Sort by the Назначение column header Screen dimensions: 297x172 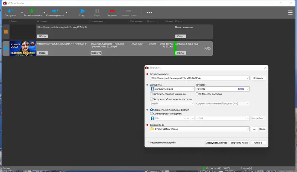tap(97, 21)
